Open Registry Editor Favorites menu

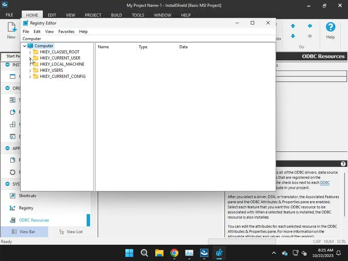point(66,32)
